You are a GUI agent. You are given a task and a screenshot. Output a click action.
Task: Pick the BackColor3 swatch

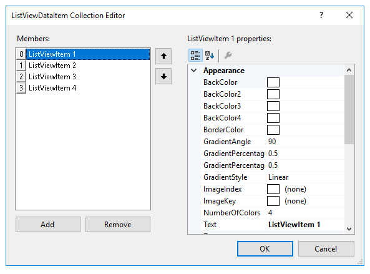click(273, 106)
